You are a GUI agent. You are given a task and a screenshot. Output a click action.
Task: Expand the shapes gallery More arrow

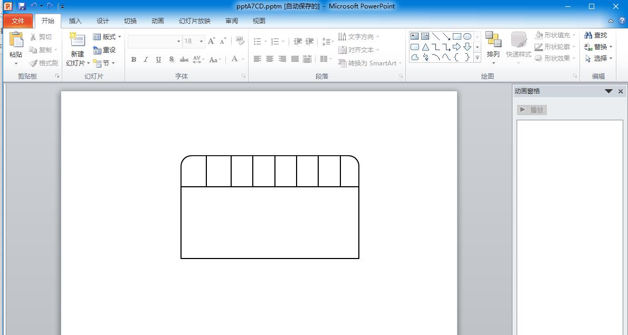[x=477, y=58]
